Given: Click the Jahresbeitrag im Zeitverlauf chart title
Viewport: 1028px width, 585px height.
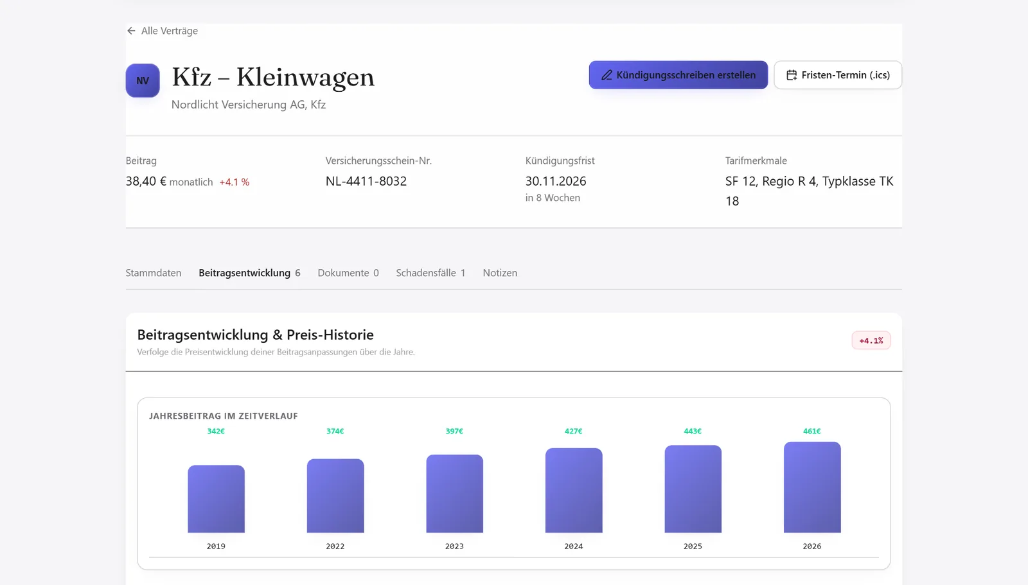Looking at the screenshot, I should 224,416.
